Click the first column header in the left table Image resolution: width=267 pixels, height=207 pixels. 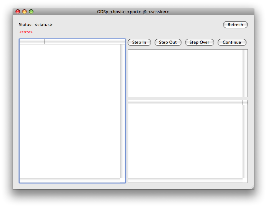click(x=32, y=42)
